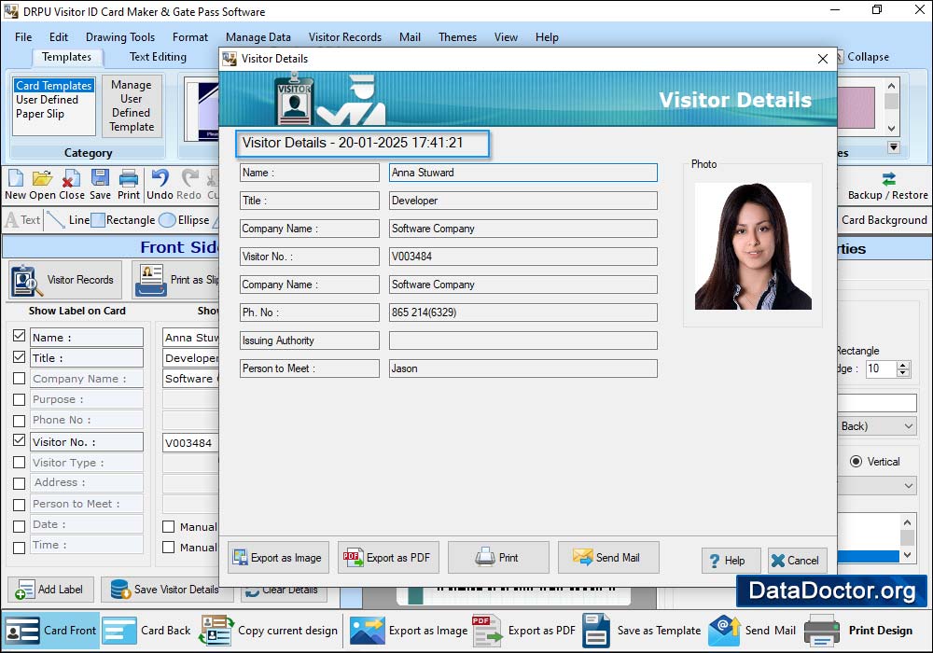Click the Redo arrow icon
The height and width of the screenshot is (653, 933).
coord(189,178)
